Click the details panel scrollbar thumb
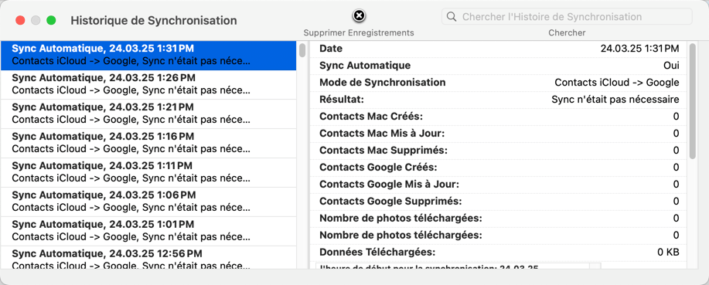Image resolution: width=709 pixels, height=285 pixels. [693, 100]
